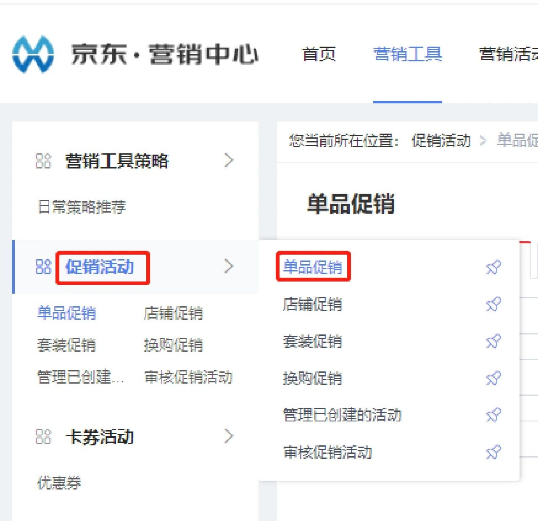Viewport: 538px width, 521px height.
Task: Click grid icon beside 促销活动
Action: (x=43, y=267)
